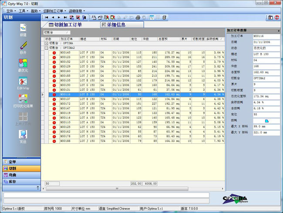283x213 pixels.
Task: Expand the 切割台 : OPTIMA group
Action: 47,43
